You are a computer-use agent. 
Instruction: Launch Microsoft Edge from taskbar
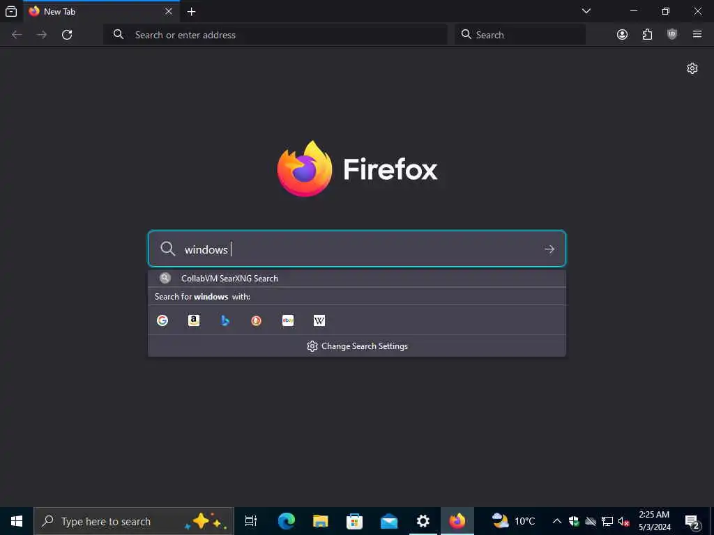pos(287,521)
